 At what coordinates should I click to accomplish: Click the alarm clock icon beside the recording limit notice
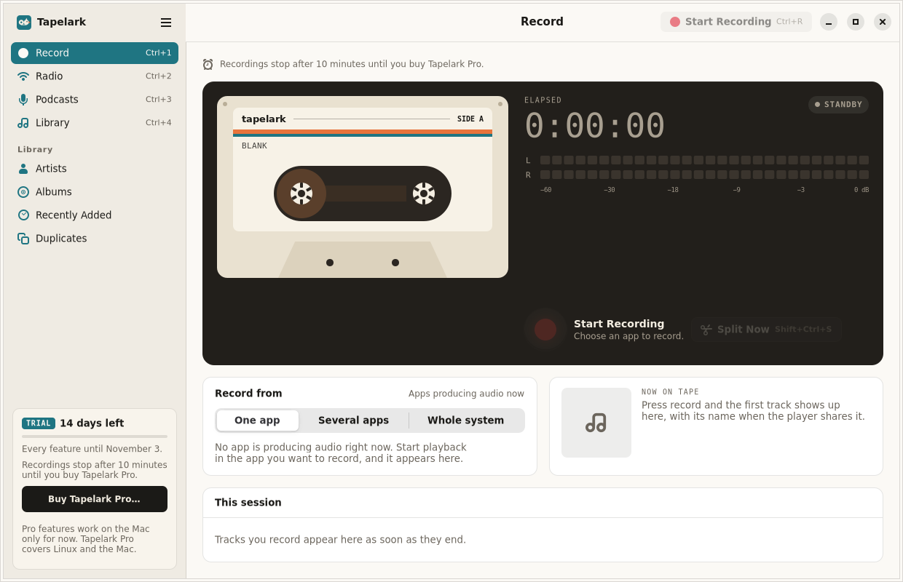tap(208, 64)
